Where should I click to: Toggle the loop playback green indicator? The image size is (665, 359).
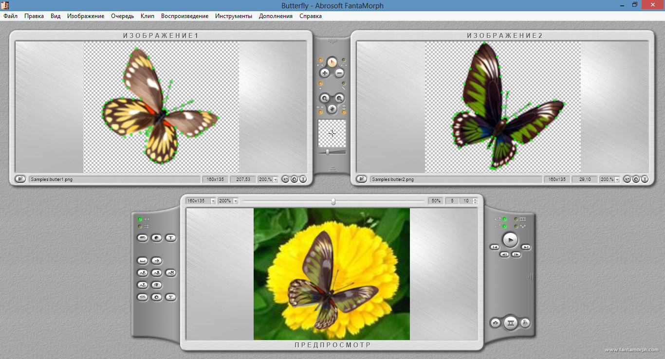click(504, 219)
